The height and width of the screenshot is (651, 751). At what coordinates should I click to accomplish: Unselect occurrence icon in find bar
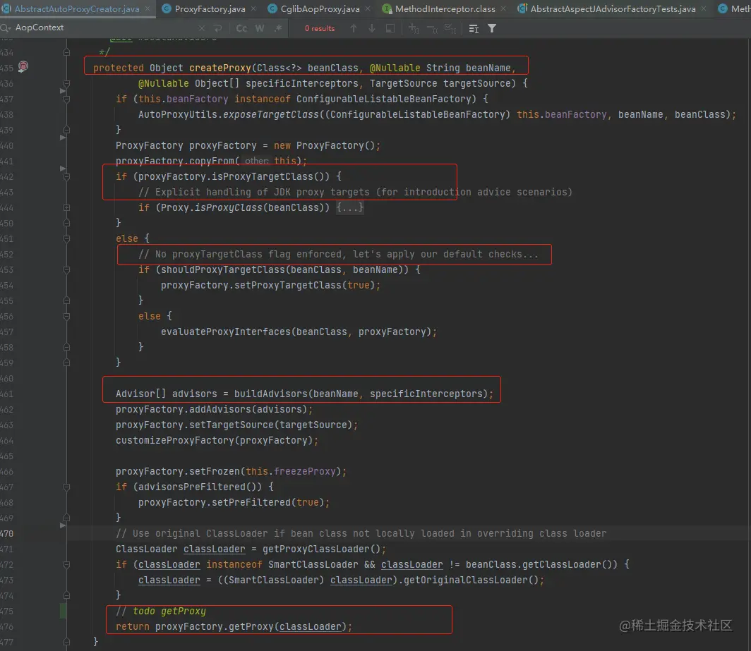tap(432, 29)
